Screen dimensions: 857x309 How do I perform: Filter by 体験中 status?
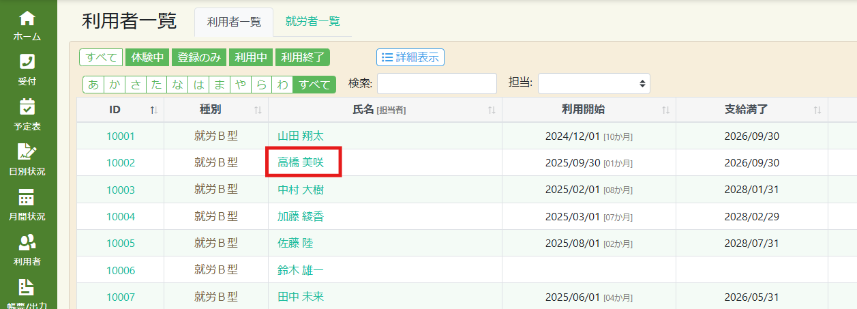[x=147, y=57]
